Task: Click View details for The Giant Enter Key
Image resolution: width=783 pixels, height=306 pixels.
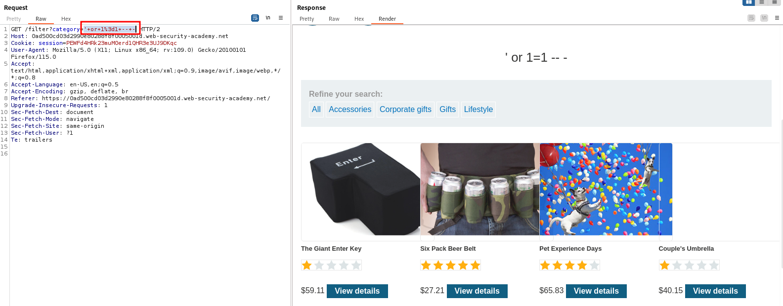Action: click(357, 291)
